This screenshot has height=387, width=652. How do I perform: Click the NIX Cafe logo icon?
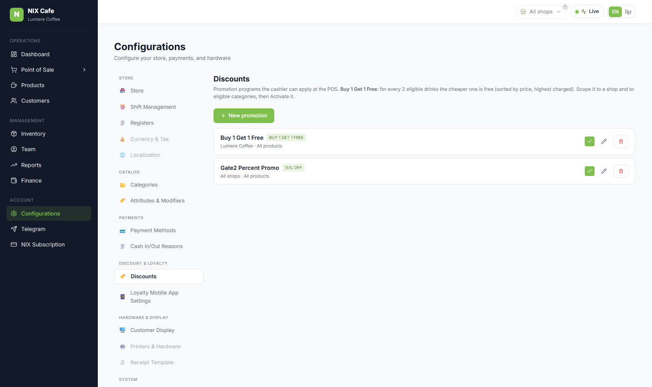pos(17,14)
